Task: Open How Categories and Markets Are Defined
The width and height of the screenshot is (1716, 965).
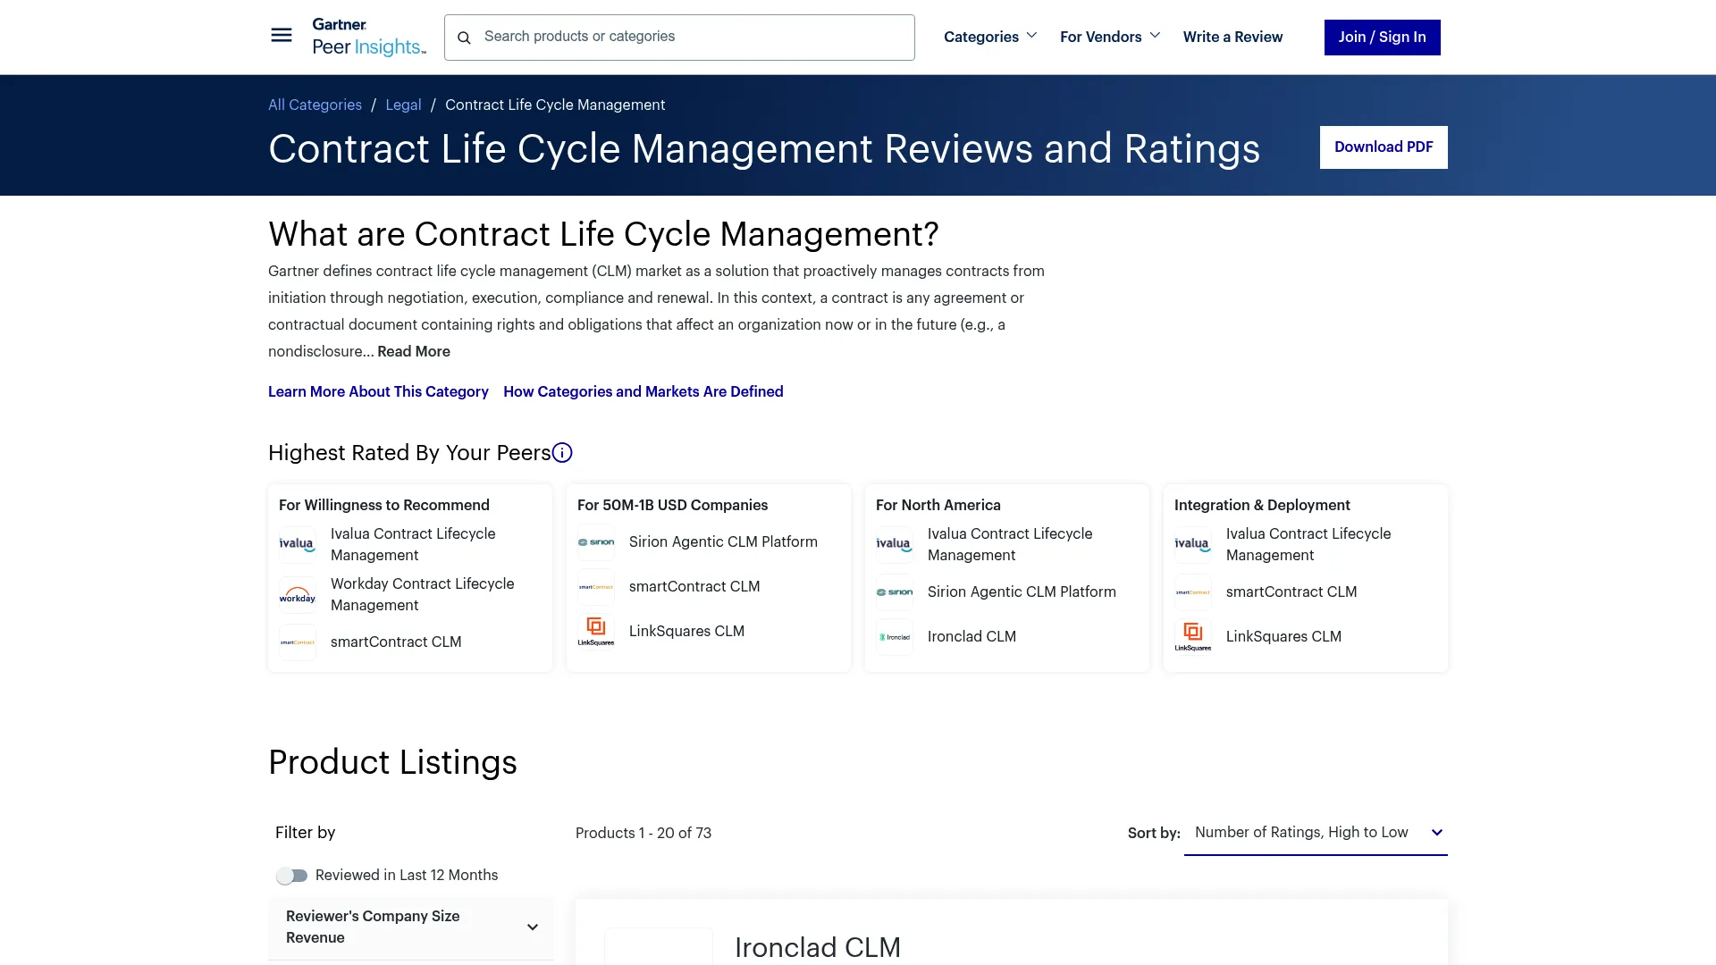Action: (x=643, y=391)
